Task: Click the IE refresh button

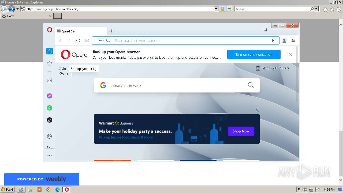Action: tap(230, 9)
